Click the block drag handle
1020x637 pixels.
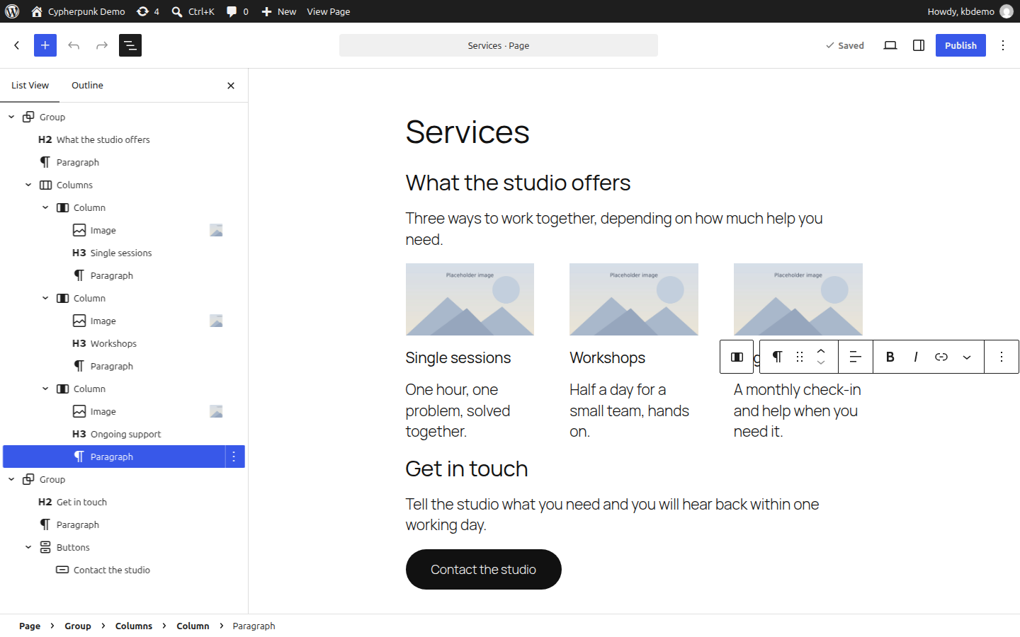click(800, 357)
